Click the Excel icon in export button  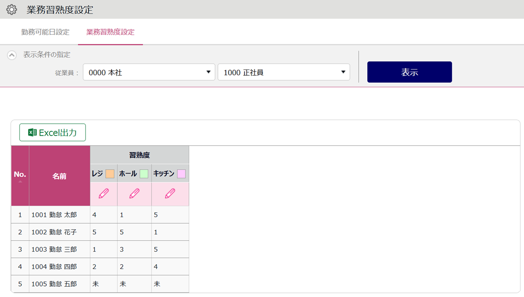click(x=32, y=132)
